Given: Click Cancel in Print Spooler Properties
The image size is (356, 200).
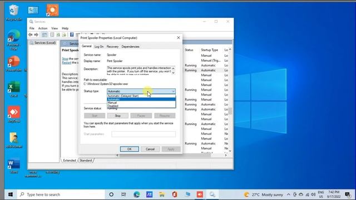Looking at the screenshot, I should (150, 149).
